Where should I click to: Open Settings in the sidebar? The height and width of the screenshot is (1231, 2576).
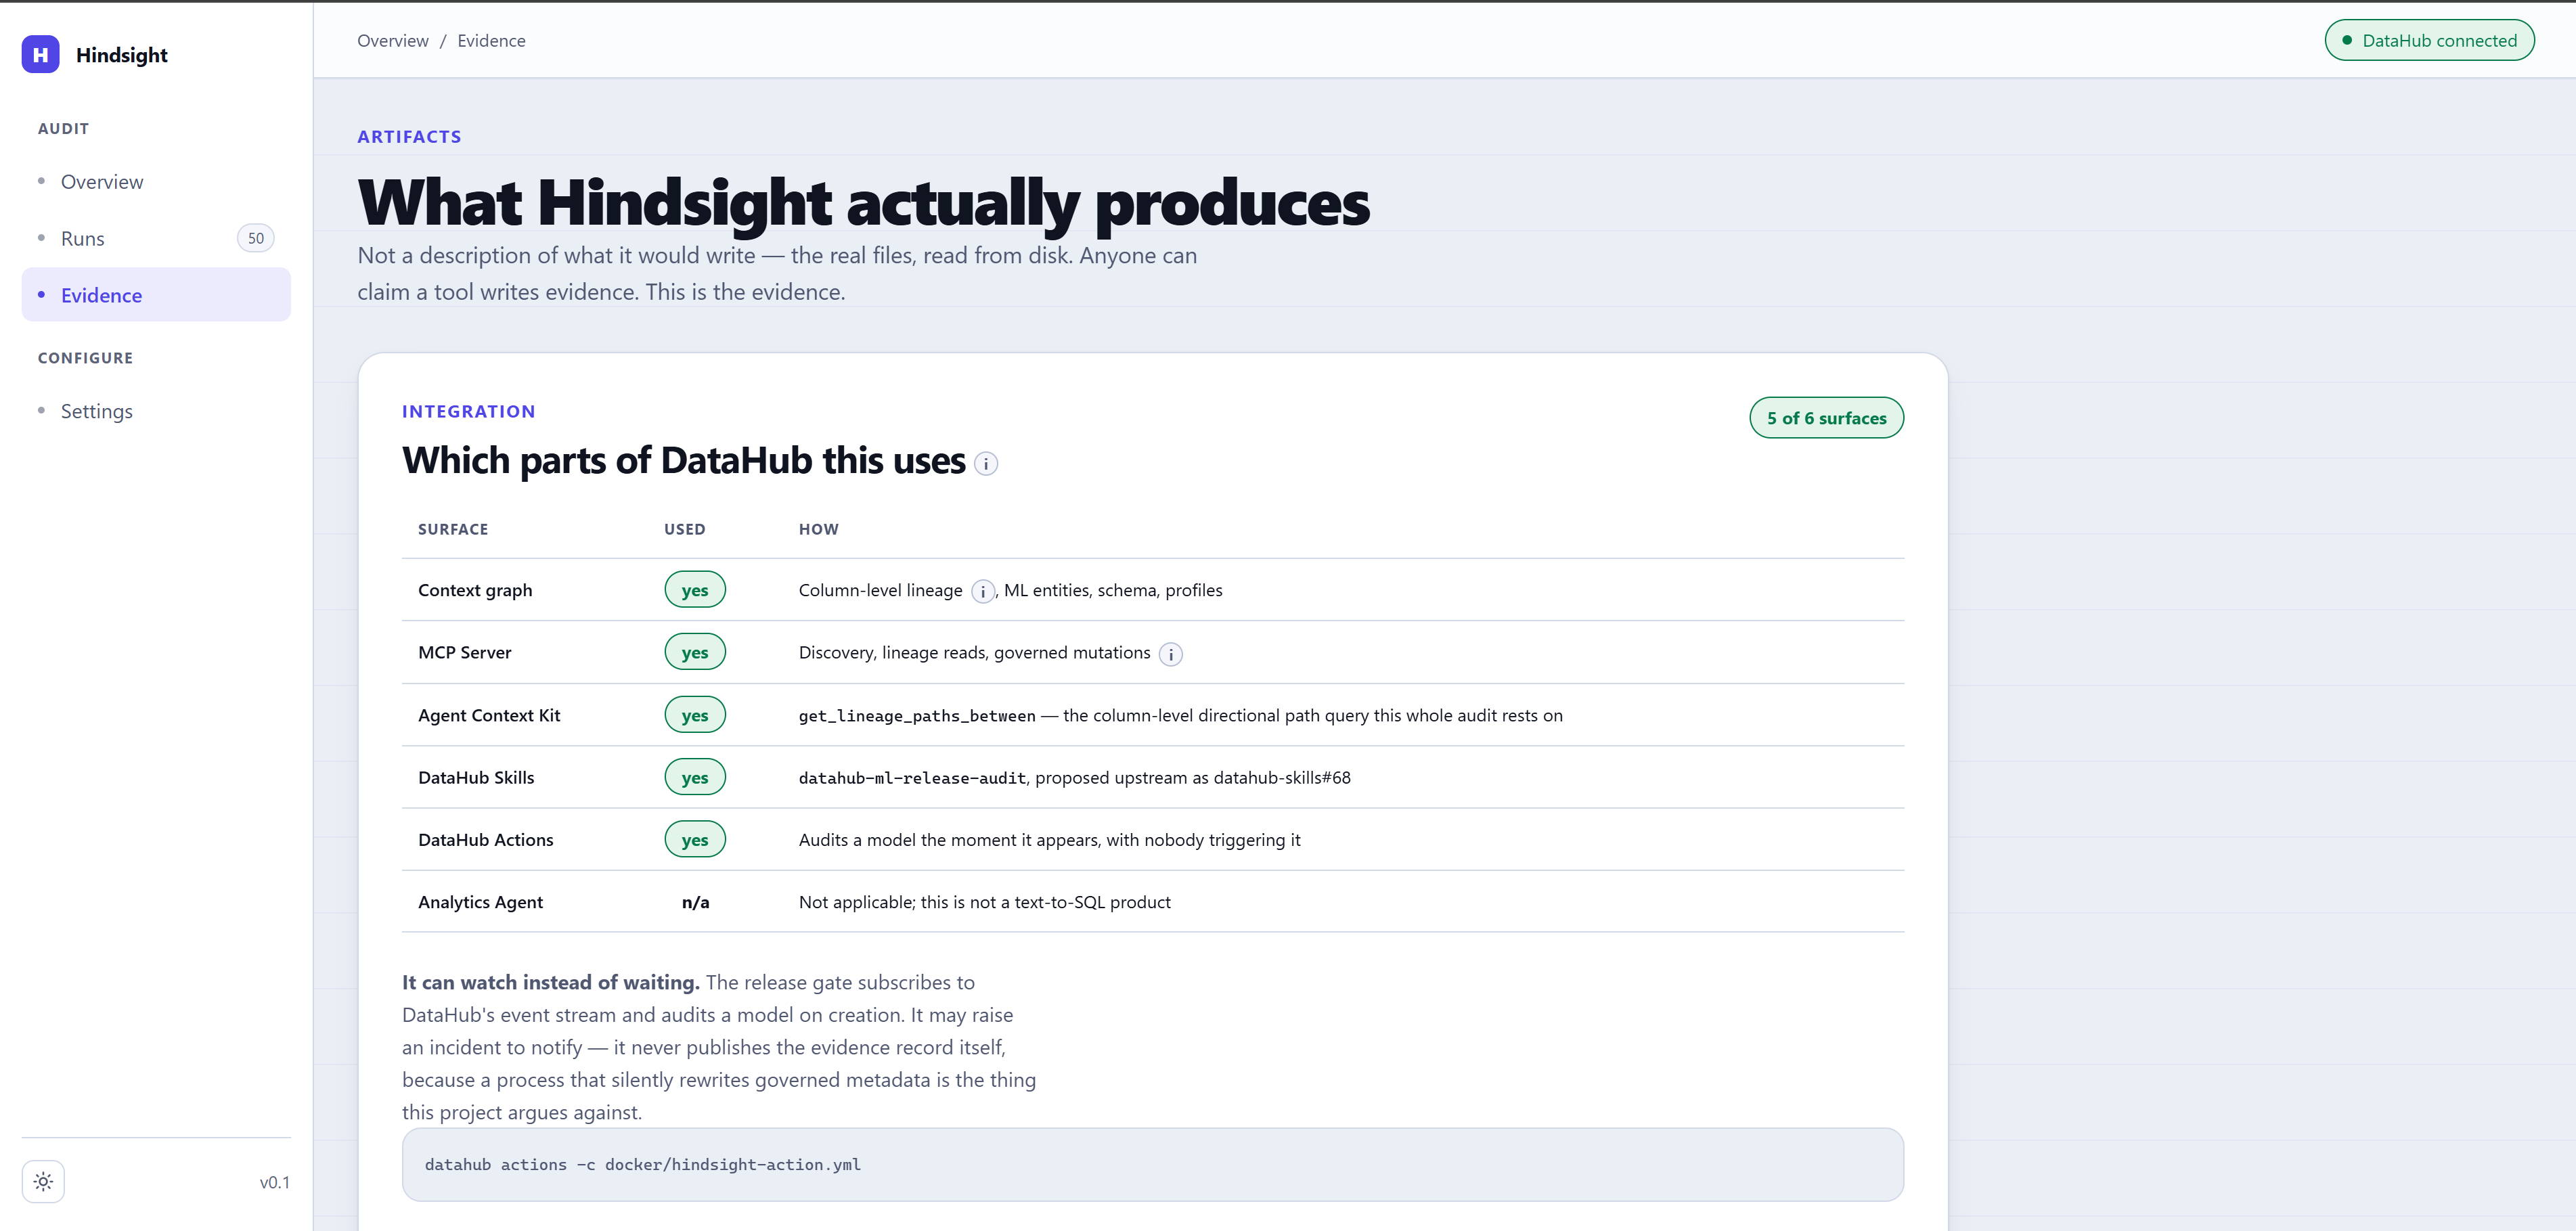point(156,411)
